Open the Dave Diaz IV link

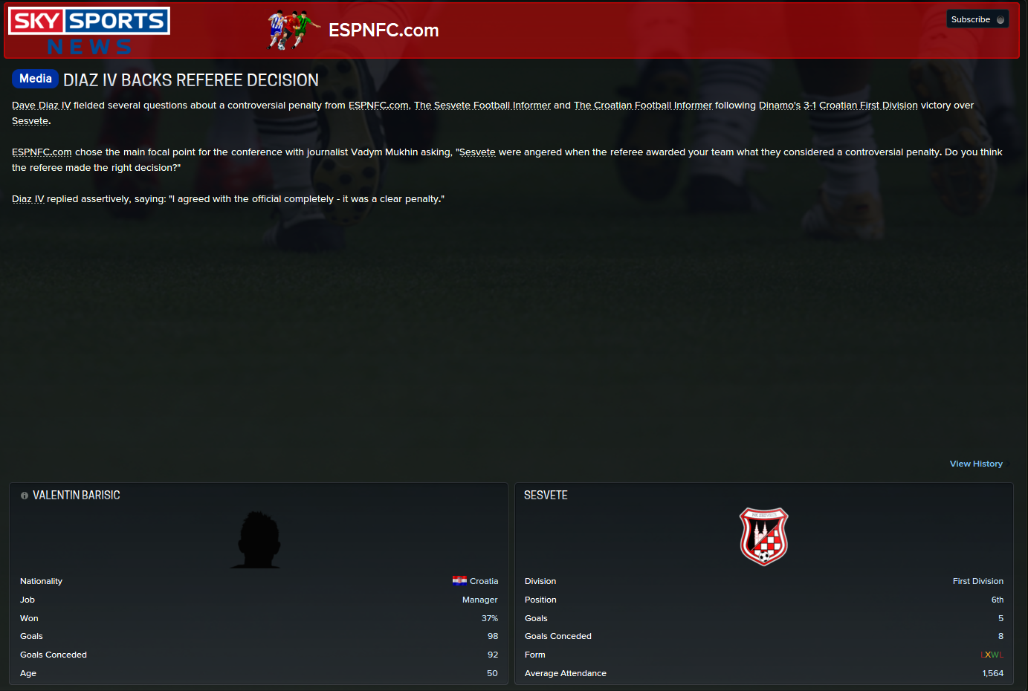click(41, 106)
